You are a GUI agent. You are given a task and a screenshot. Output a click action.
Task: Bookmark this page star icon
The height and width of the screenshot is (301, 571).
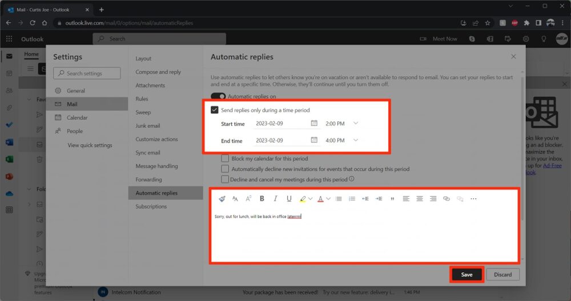(488, 23)
